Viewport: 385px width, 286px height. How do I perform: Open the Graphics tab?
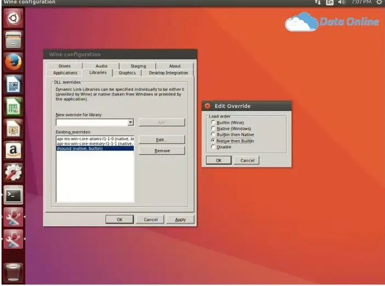point(127,73)
